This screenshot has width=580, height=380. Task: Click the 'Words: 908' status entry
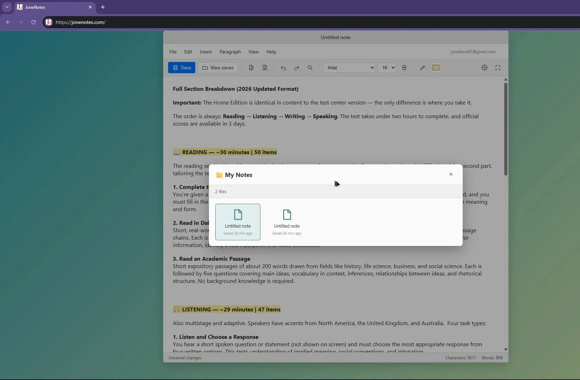pyautogui.click(x=492, y=358)
